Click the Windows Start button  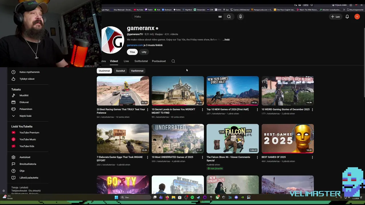point(116,197)
